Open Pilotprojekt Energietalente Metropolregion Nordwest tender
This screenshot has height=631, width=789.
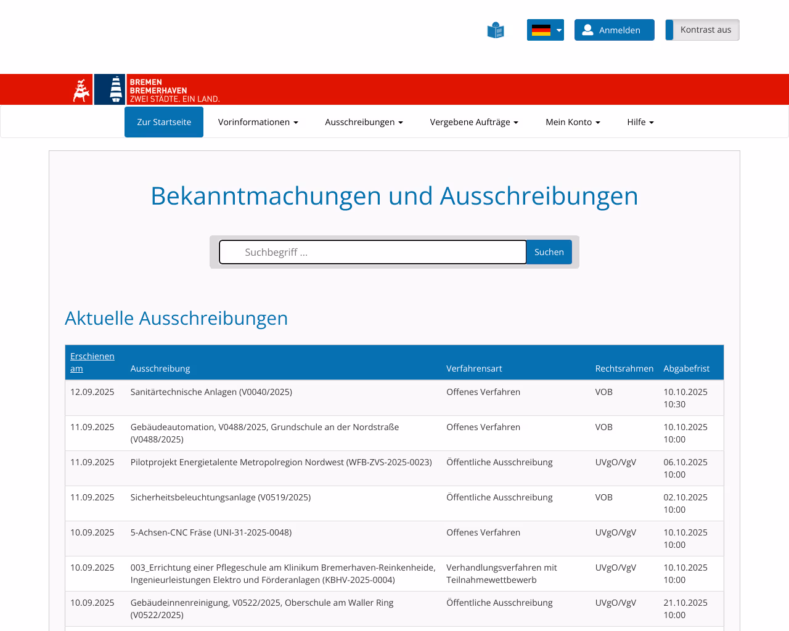click(x=281, y=462)
